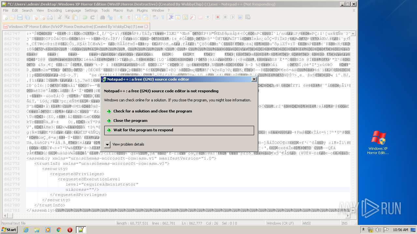Choose Wait for the program to respond
This screenshot has height=234, width=417.
tap(179, 130)
